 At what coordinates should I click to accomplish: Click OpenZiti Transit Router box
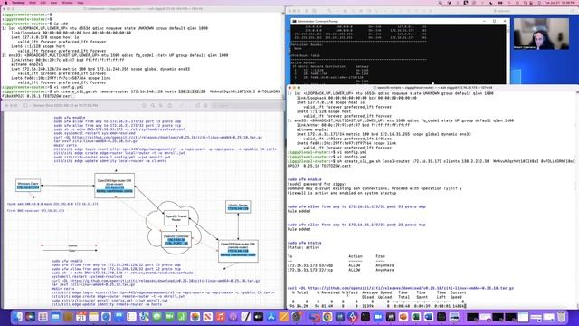coord(176,218)
